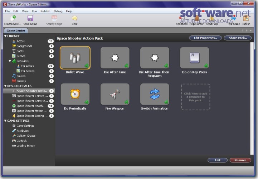Select the Switch Animation behavior tile
Viewport: 258px width, 179px height.
click(155, 94)
